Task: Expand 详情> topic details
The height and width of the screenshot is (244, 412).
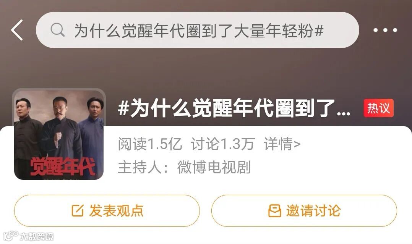Action: tap(282, 144)
